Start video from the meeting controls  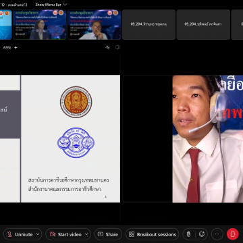coord(65,234)
